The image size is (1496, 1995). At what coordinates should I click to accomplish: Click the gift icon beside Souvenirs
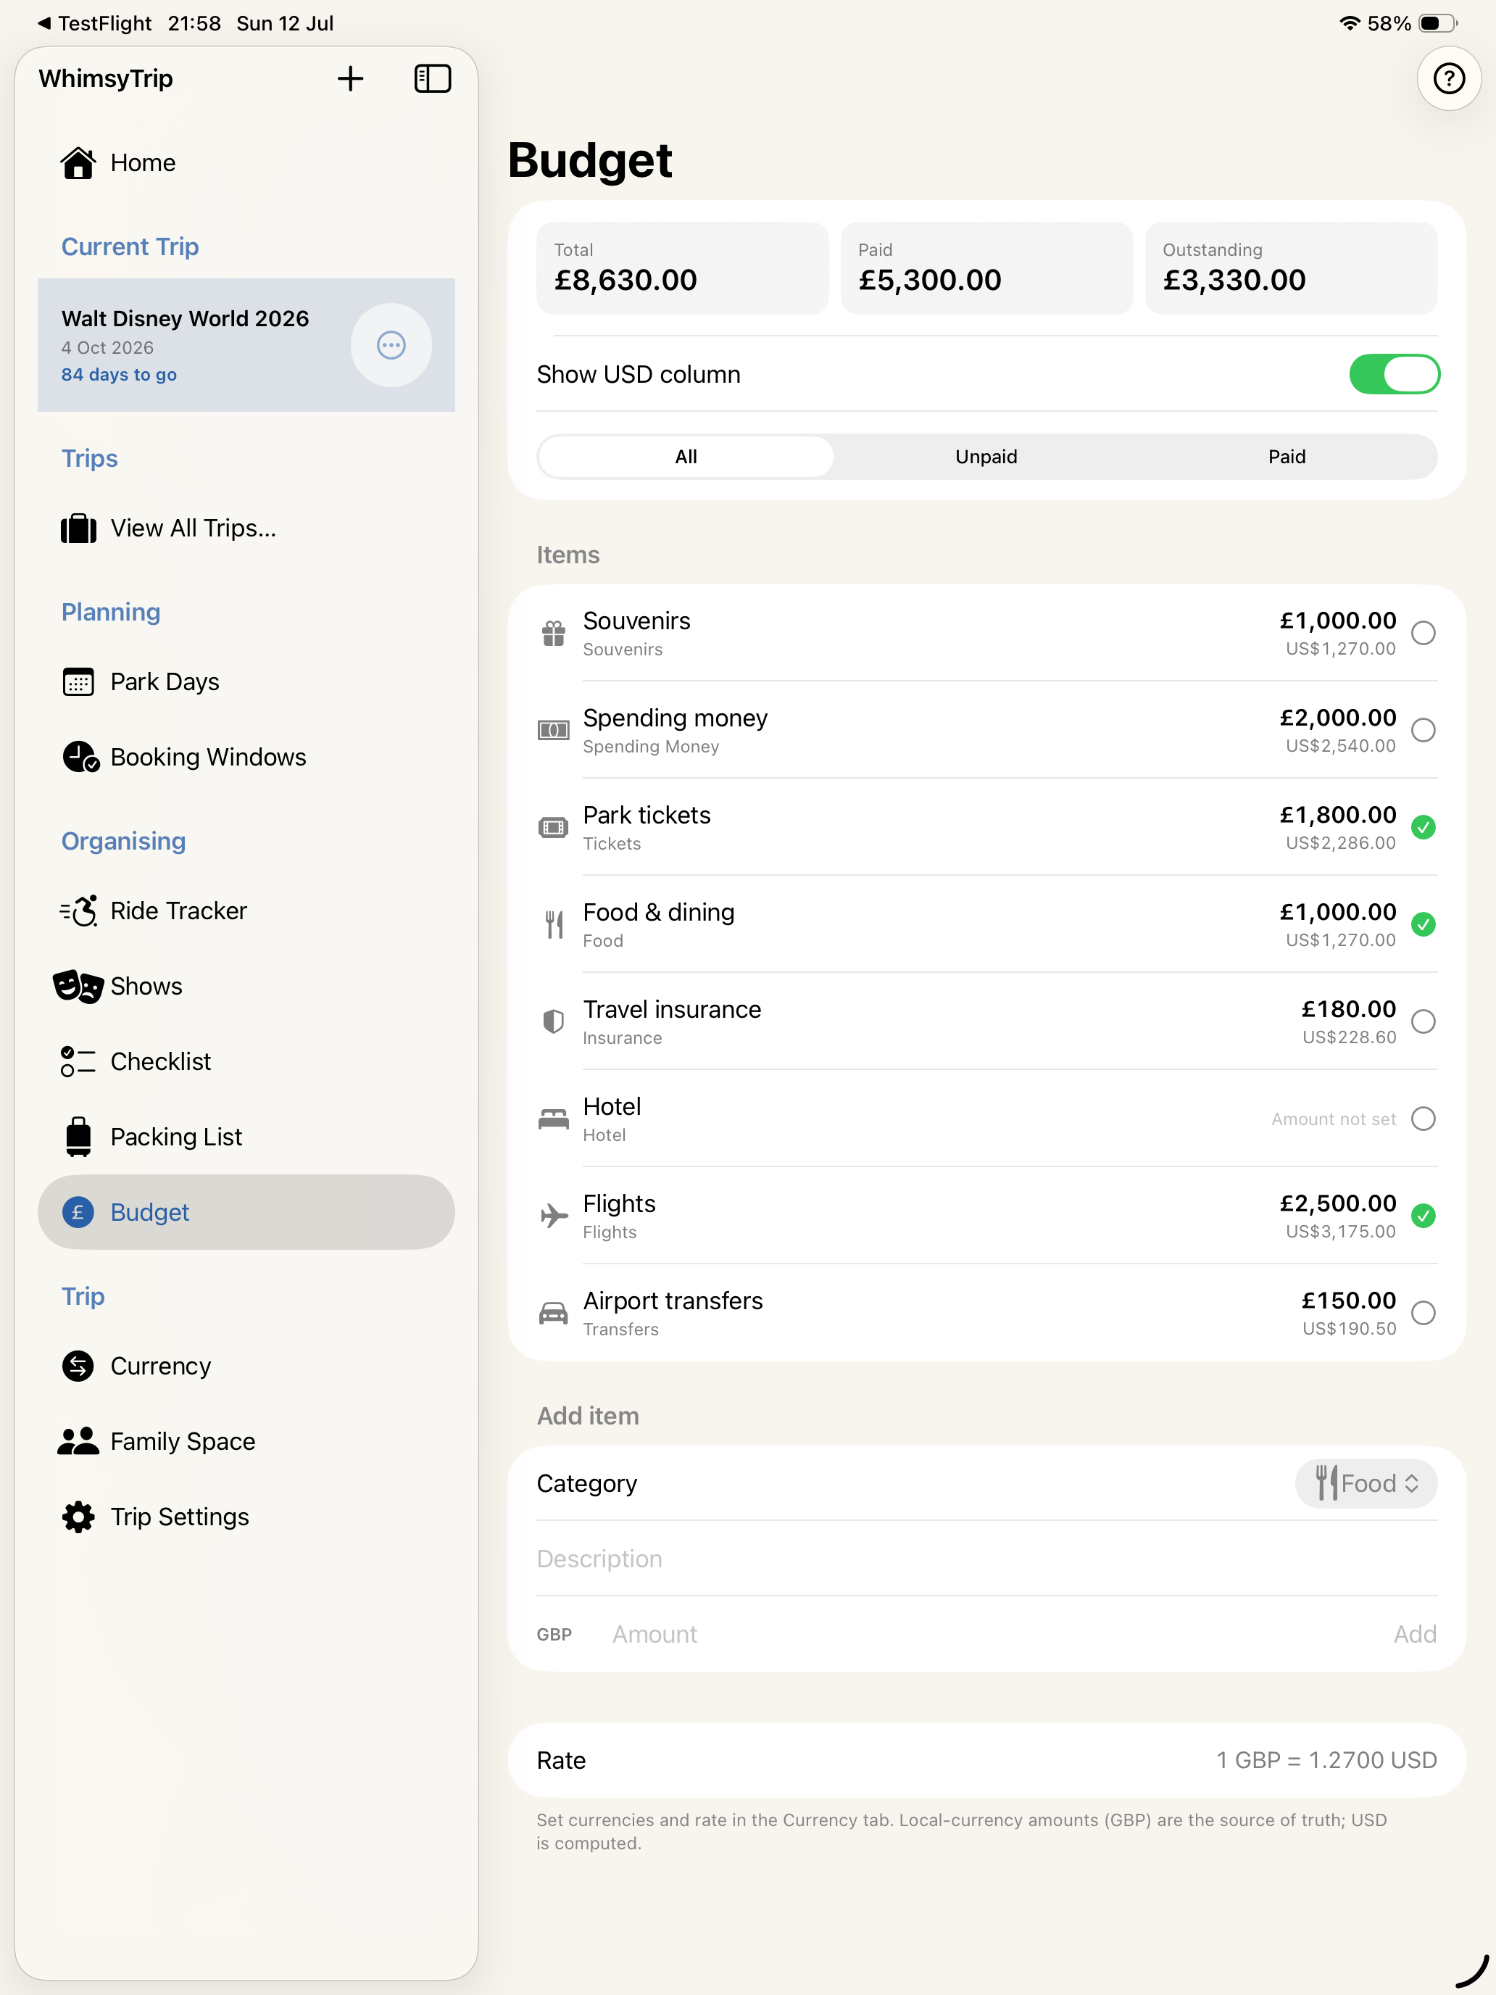tap(554, 633)
